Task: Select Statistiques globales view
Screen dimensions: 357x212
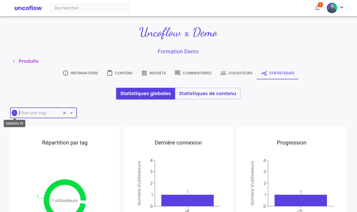Action: (146, 94)
